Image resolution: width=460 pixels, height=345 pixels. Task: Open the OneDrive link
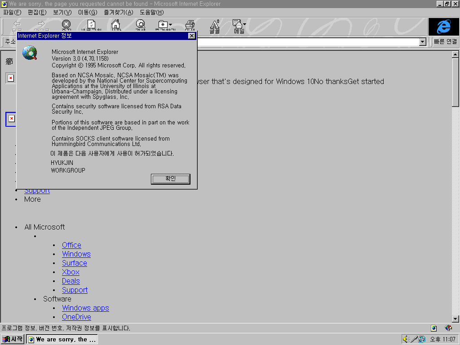76,317
